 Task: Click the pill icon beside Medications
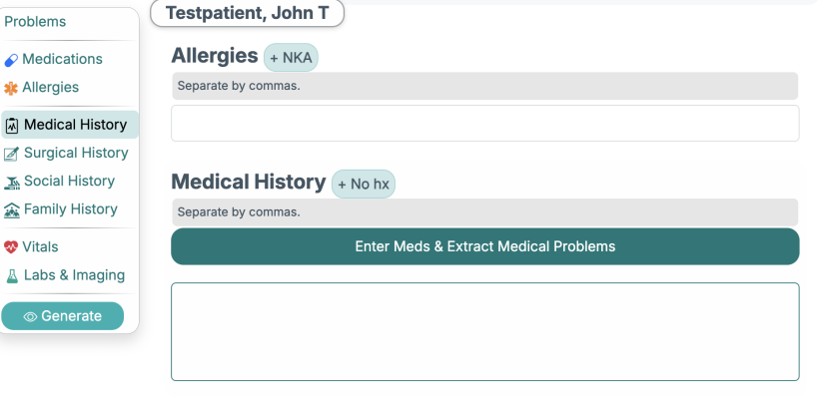[12, 60]
